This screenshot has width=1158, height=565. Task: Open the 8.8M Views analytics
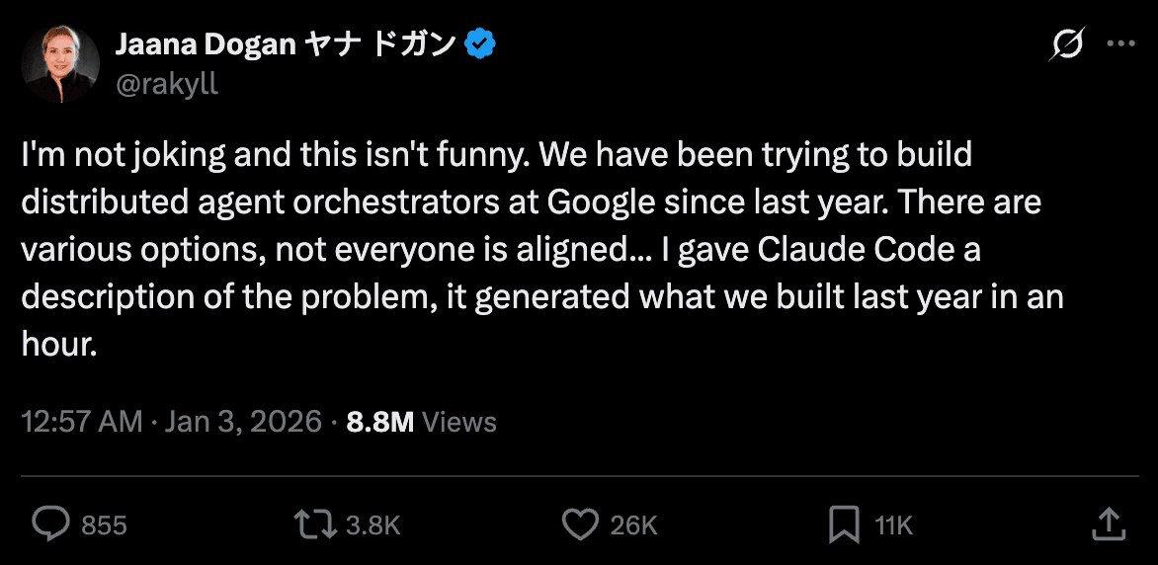422,422
